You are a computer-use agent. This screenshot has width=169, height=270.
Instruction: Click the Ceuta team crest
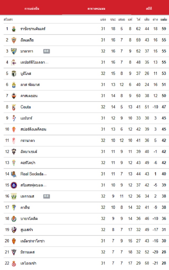point(14,107)
